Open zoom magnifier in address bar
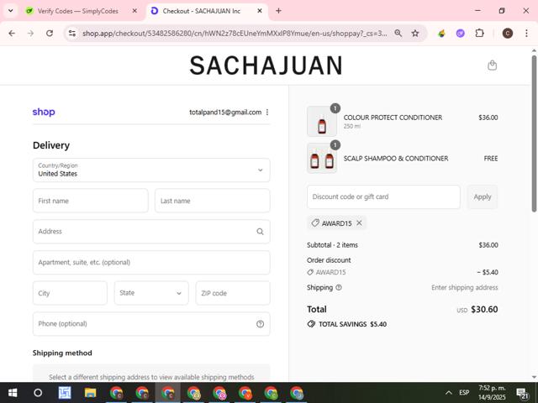The height and width of the screenshot is (403, 538). click(398, 34)
